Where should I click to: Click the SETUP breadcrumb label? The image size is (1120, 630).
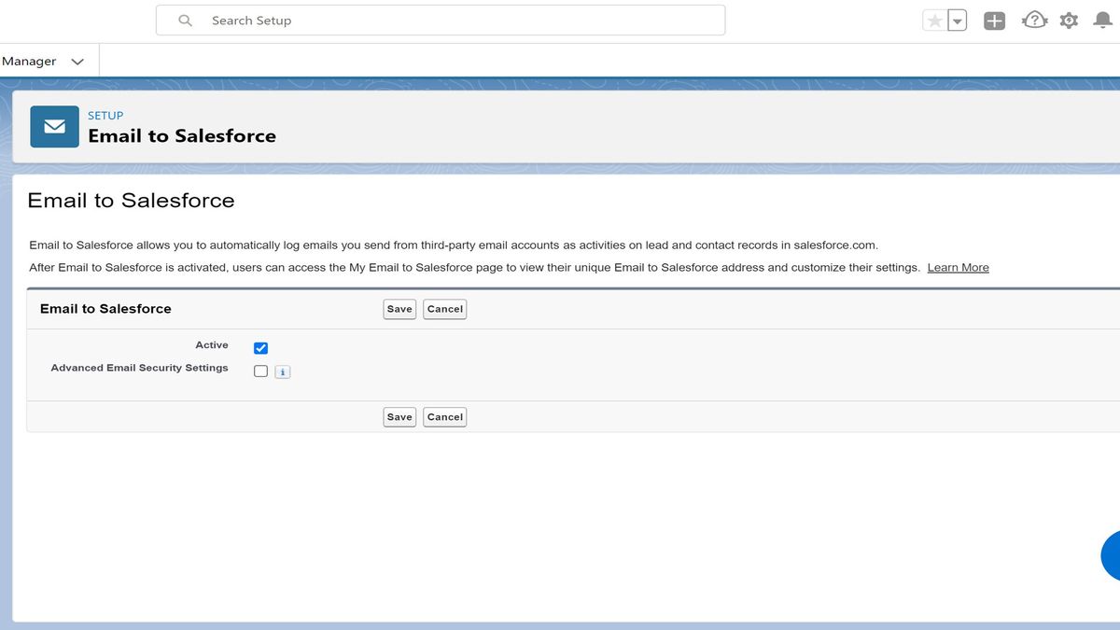105,115
